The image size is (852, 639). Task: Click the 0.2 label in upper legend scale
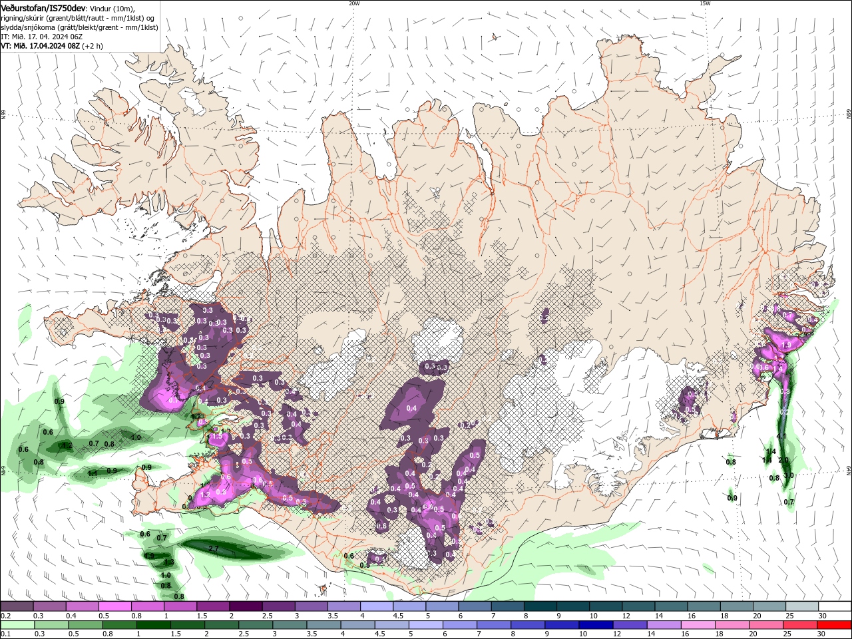(x=6, y=616)
